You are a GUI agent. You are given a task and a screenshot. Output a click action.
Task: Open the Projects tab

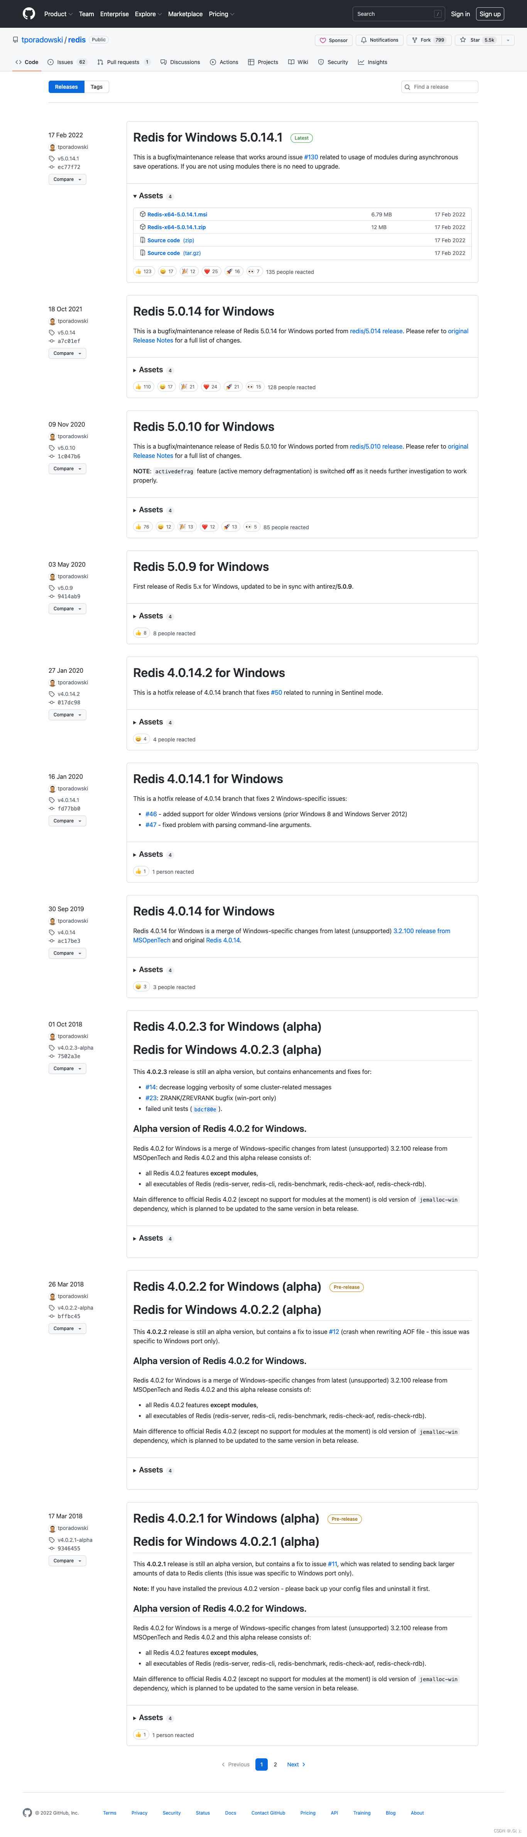(263, 62)
